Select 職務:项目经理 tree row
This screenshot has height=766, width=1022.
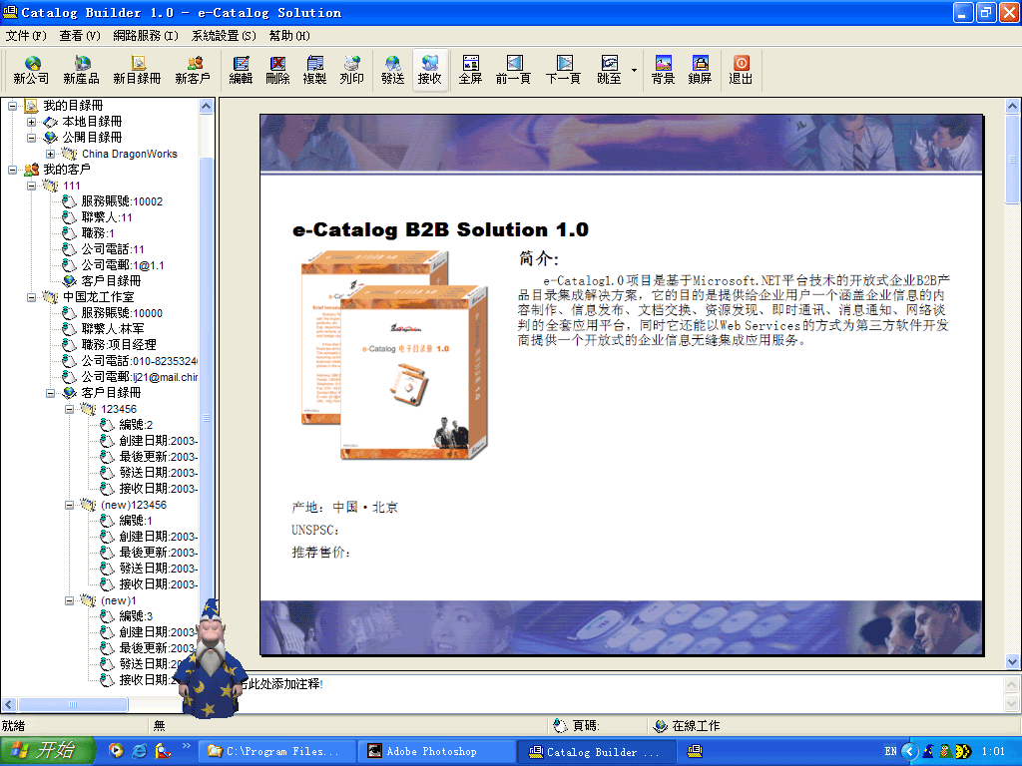coord(118,344)
